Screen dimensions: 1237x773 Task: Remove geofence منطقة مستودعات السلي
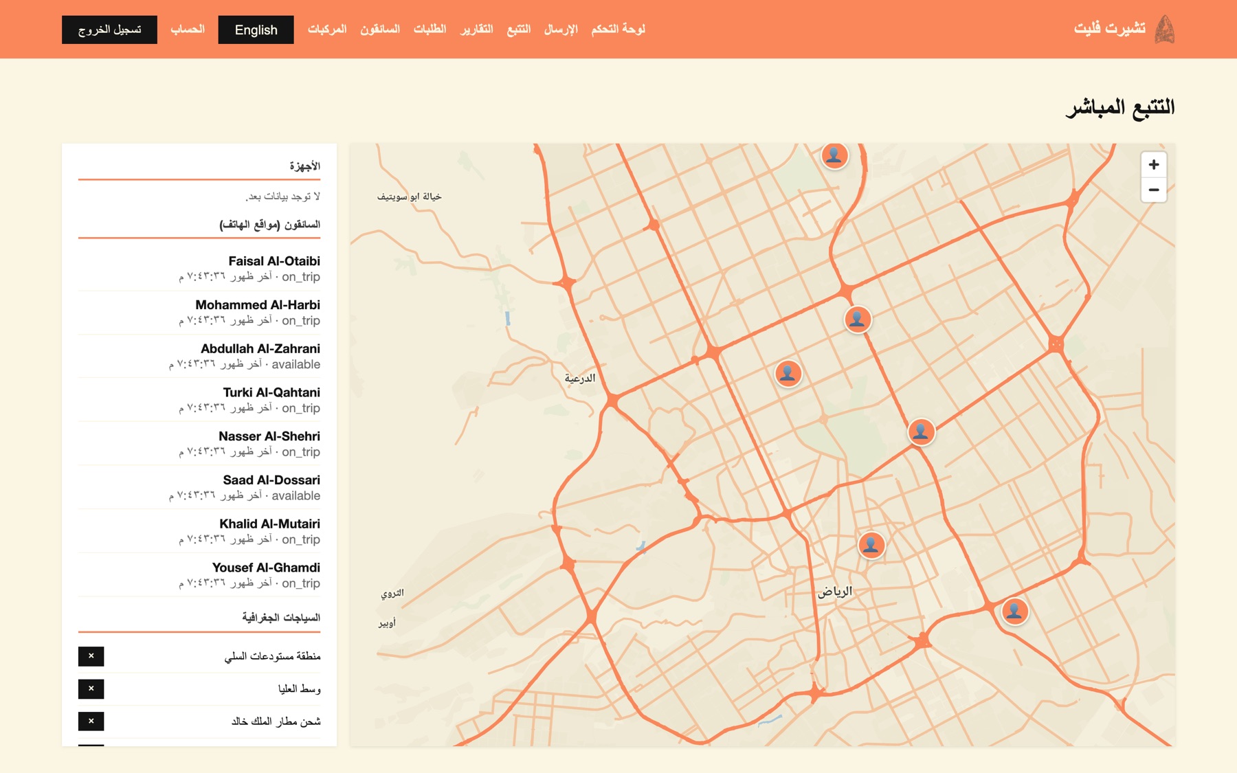click(91, 656)
